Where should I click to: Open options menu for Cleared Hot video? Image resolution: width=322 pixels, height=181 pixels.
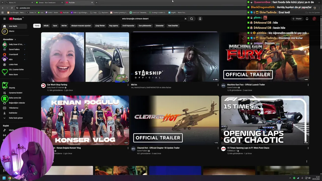[218, 148]
